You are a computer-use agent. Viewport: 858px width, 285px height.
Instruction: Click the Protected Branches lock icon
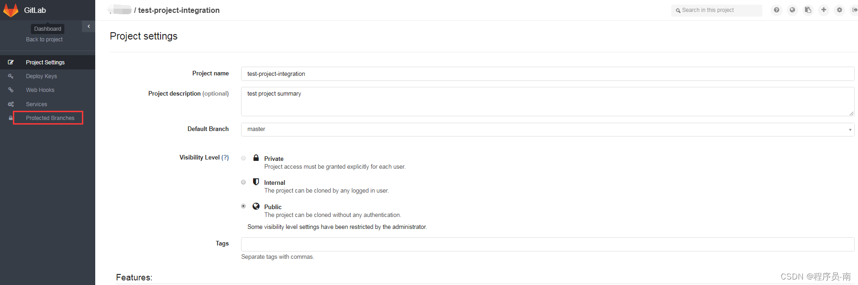point(11,118)
